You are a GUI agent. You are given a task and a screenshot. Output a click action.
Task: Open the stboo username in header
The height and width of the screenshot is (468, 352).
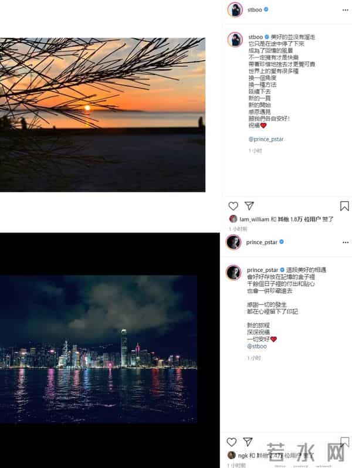click(255, 10)
